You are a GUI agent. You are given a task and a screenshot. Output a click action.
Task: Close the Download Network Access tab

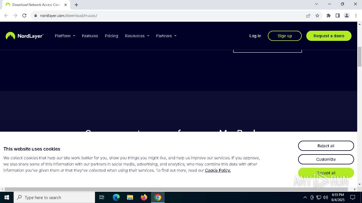(66, 5)
